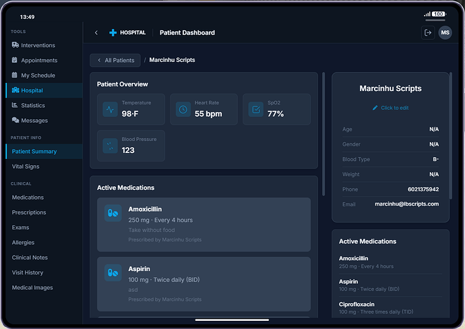The image size is (465, 329).
Task: Click the Messages chat bubble icon
Action: (15, 121)
